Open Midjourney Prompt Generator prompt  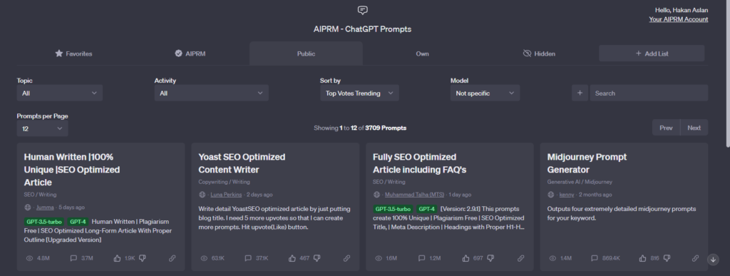pyautogui.click(x=587, y=163)
